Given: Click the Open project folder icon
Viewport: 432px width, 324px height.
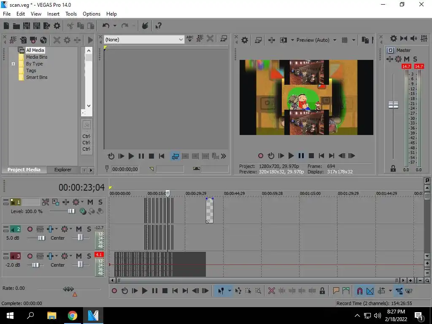Looking at the screenshot, I should pyautogui.click(x=16, y=26).
